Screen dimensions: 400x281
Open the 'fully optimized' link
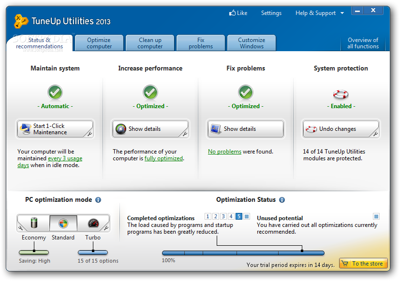[x=163, y=158]
